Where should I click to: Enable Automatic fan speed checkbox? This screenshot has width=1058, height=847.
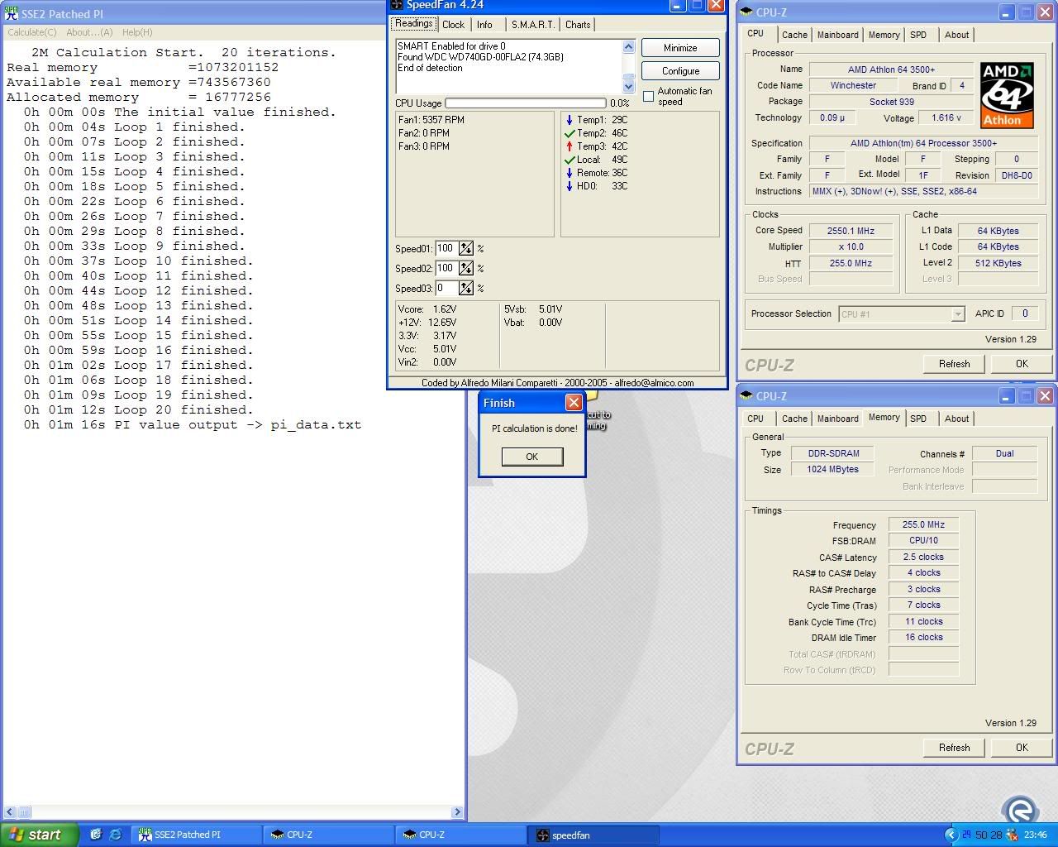649,97
